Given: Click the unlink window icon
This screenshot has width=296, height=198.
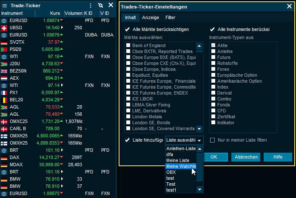Looking at the screenshot, I should [x=100, y=5].
